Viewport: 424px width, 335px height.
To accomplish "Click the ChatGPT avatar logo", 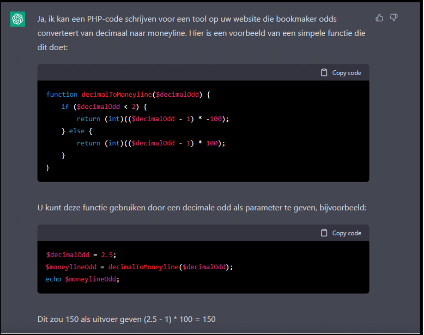I will tap(17, 19).
